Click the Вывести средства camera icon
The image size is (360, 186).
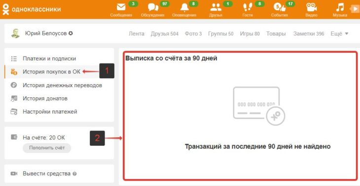click(x=14, y=174)
